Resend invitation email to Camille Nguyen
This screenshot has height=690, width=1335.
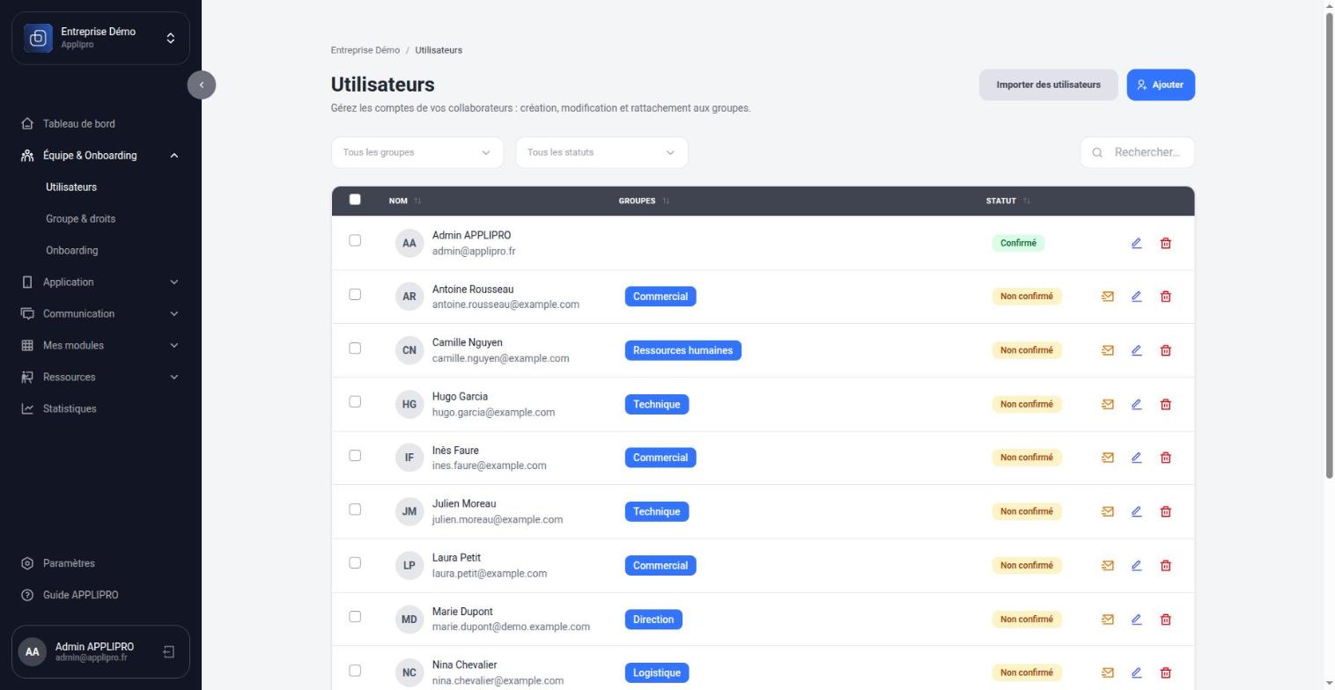tap(1108, 350)
